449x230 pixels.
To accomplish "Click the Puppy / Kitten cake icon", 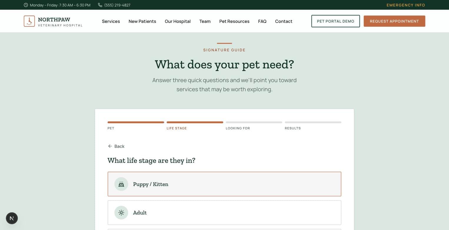I will pos(121,184).
